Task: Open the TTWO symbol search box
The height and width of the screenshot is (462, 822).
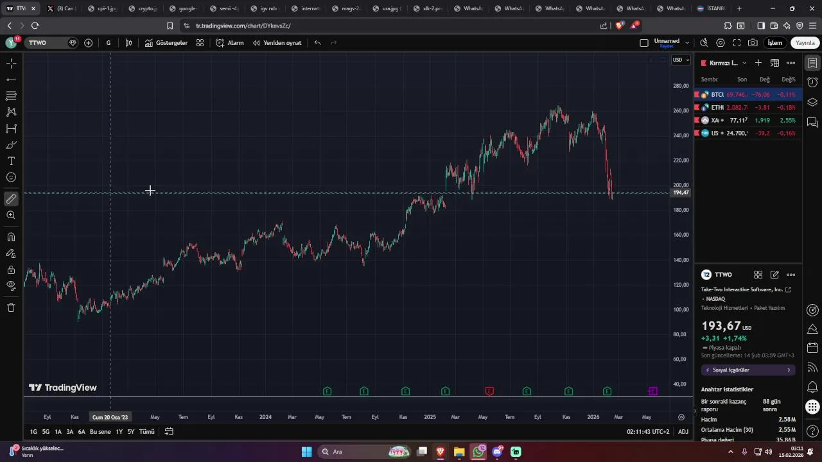Action: point(51,43)
